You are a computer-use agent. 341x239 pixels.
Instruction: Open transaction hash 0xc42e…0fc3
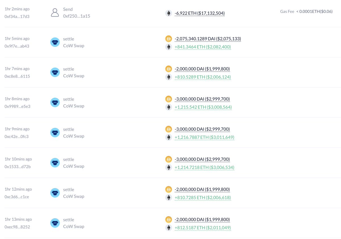tap(16, 136)
